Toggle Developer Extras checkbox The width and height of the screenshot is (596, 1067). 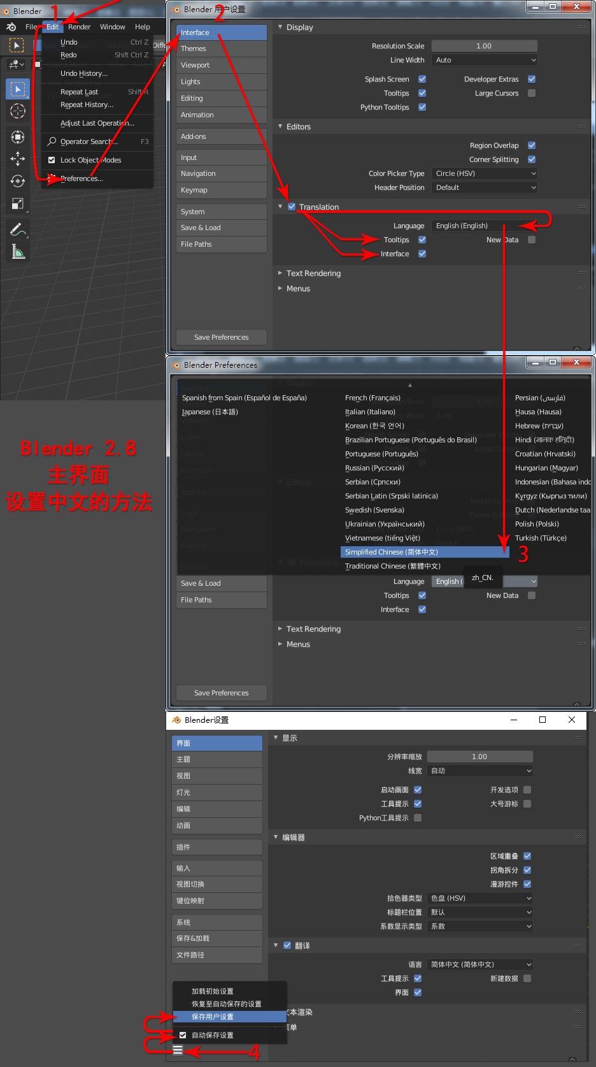point(532,79)
